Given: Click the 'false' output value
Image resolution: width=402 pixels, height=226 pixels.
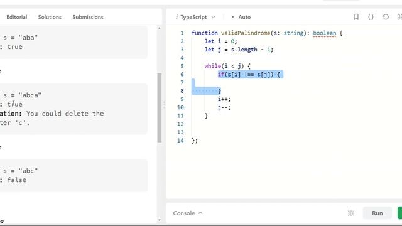Looking at the screenshot, I should [x=17, y=180].
